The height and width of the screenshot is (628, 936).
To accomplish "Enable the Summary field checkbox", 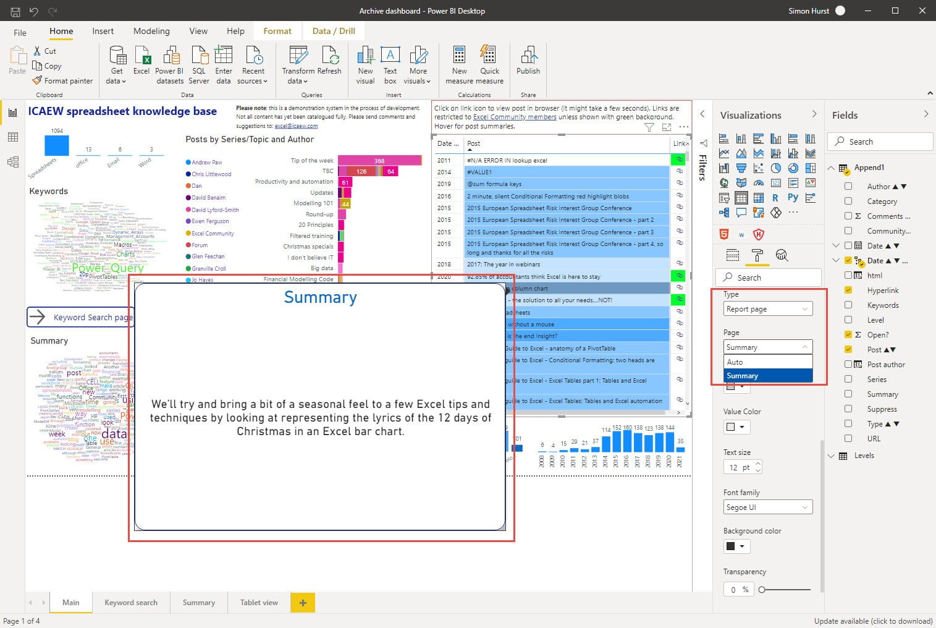I will coord(850,394).
